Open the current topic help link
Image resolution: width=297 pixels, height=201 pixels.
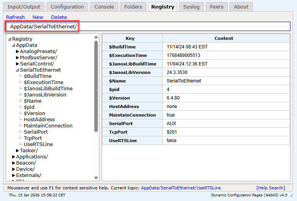click(181, 188)
